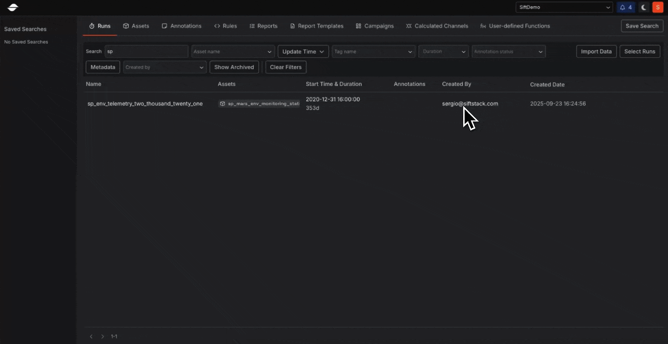Open the Rules tab

coord(225,26)
